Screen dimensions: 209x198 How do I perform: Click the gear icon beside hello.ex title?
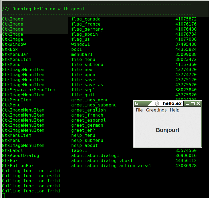click(157, 104)
